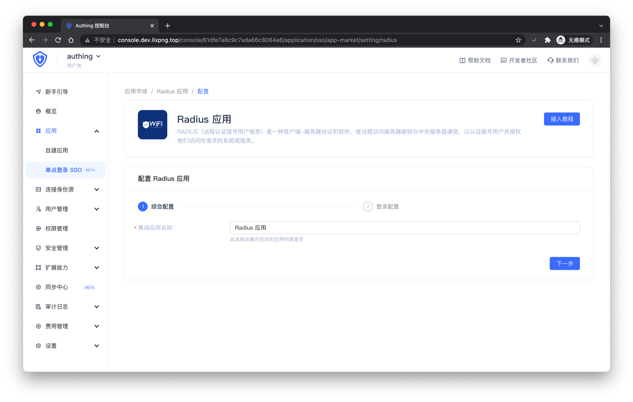633x402 pixels.
Task: Click the Radius WiFi app icon
Action: coord(152,124)
